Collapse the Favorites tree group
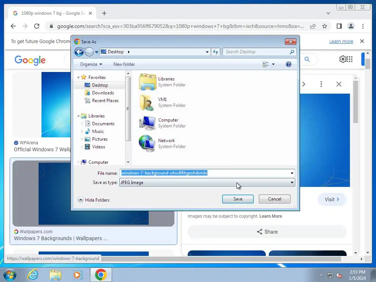The width and height of the screenshot is (376, 282). (78, 77)
